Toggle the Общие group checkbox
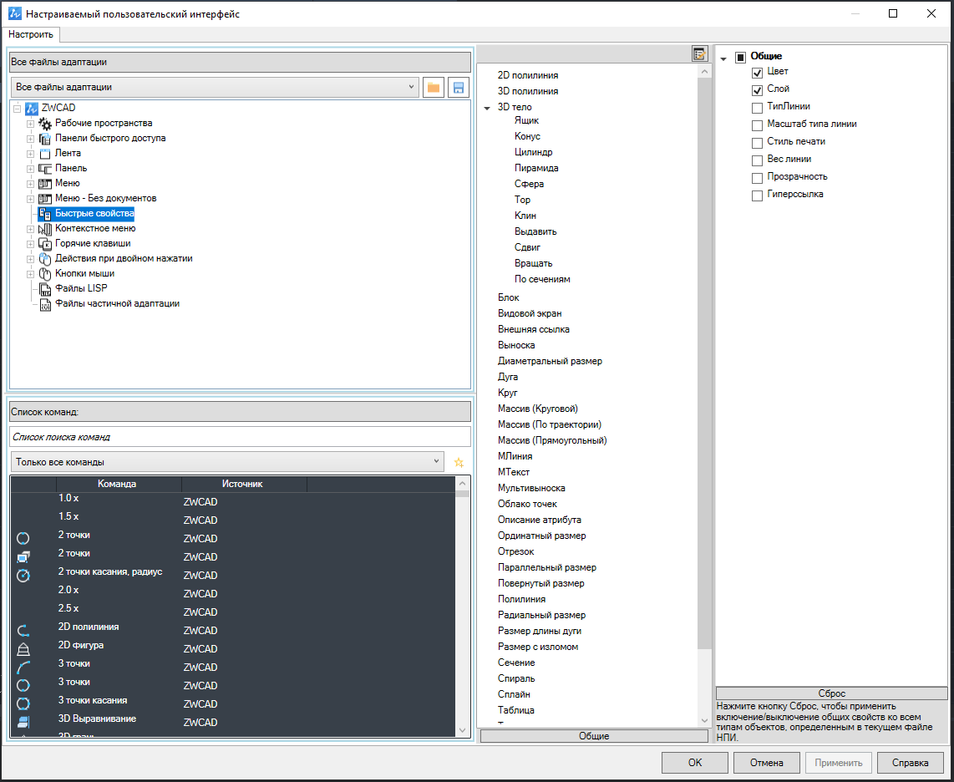 [740, 58]
